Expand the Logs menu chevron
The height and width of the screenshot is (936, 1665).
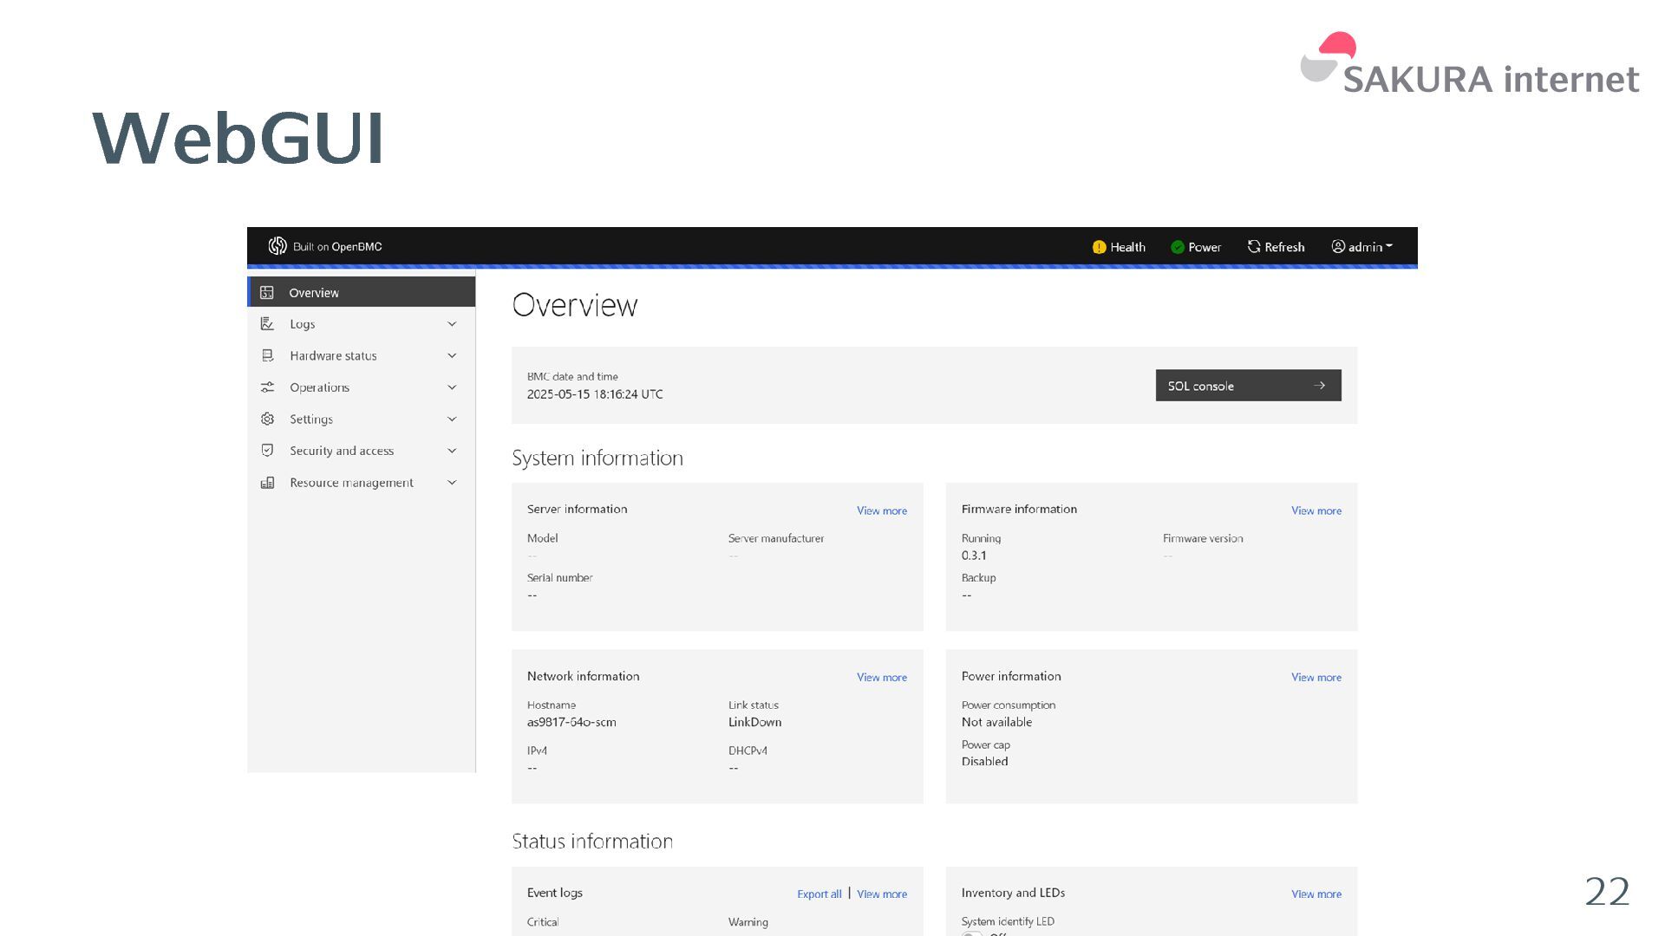coord(452,324)
